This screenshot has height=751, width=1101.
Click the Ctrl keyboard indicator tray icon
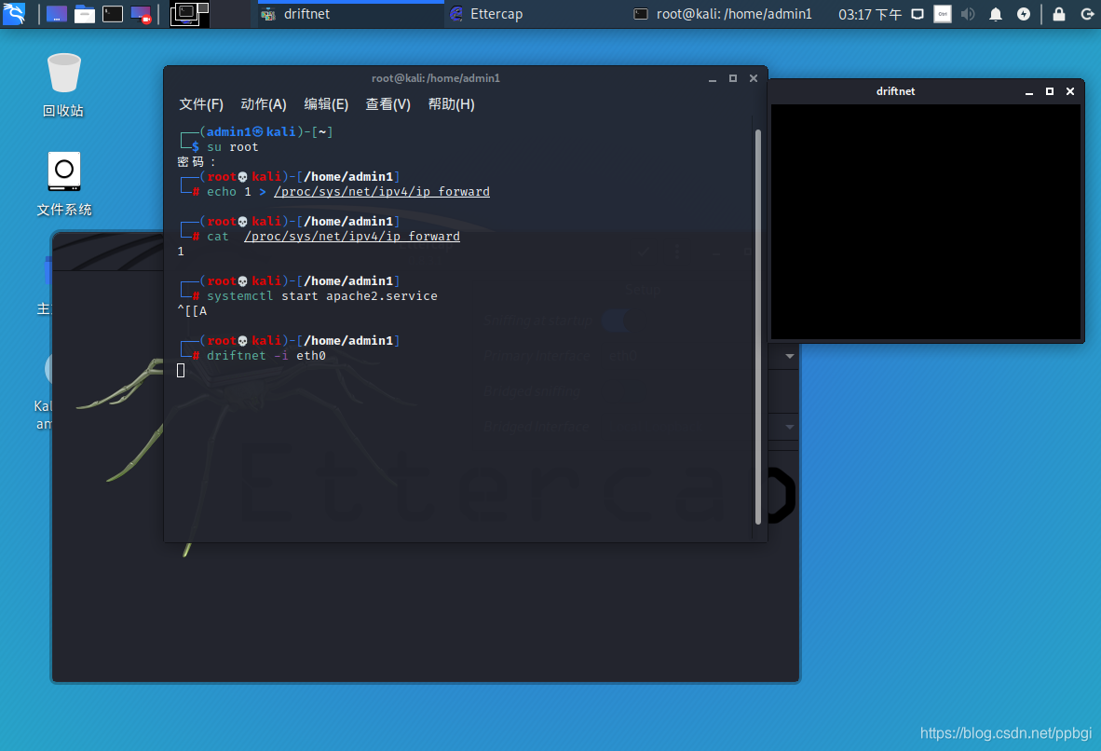[943, 14]
